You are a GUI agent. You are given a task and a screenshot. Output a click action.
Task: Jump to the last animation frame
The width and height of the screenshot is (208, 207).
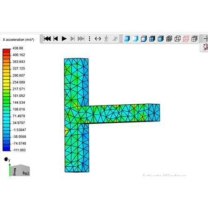tap(81, 38)
